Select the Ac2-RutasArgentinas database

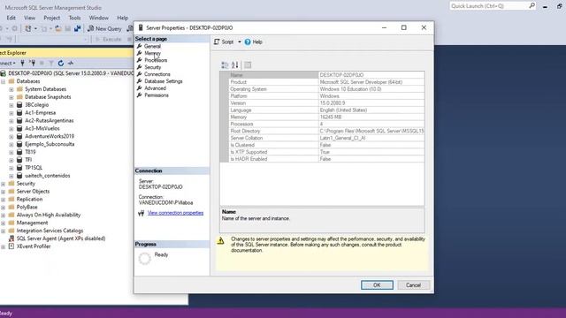pos(50,120)
